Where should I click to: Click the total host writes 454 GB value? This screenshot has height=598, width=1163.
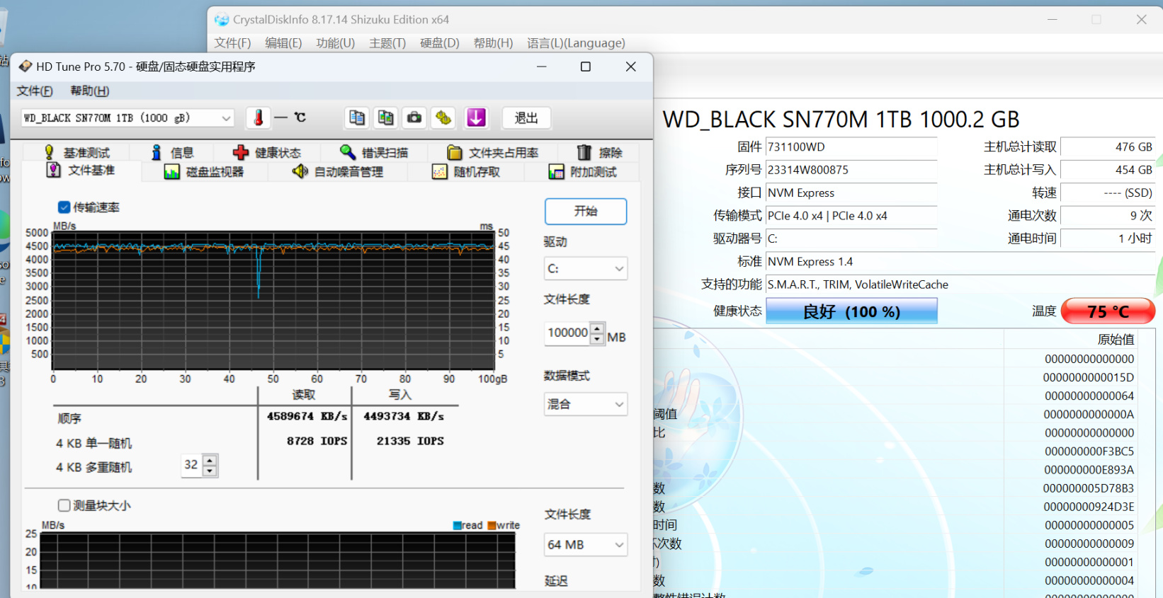[x=1108, y=170]
